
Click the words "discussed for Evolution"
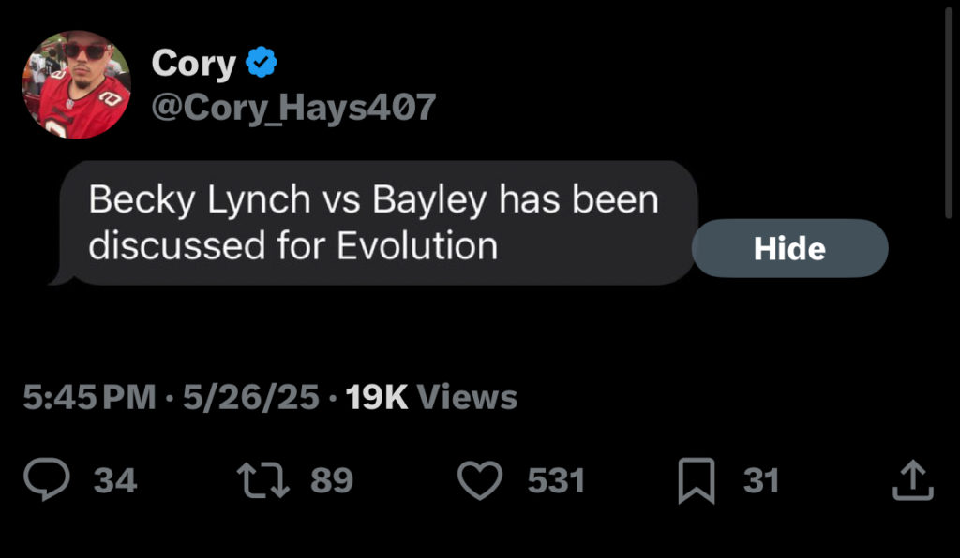pos(292,245)
